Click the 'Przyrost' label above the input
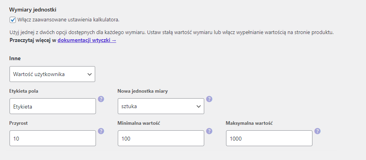The height and width of the screenshot is (160, 366). [19, 124]
